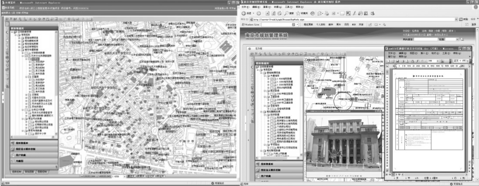
Task: Open 最近更新 on the Windows Live toolbar
Action: pyautogui.click(x=308, y=24)
